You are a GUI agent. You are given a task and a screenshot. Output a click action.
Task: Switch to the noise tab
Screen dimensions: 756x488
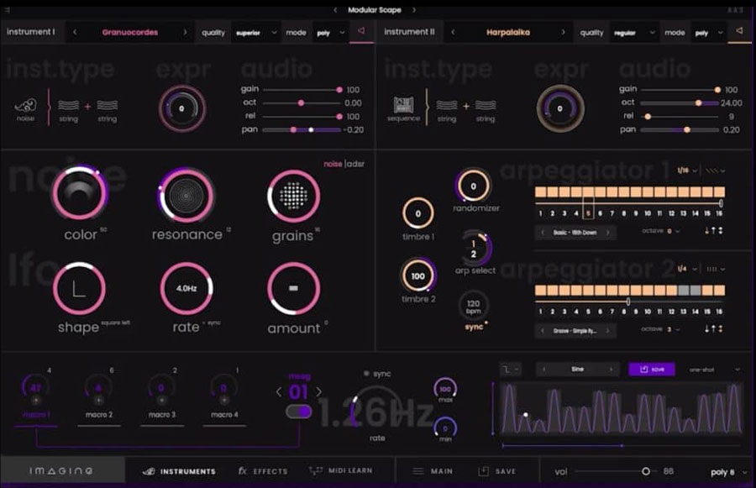(x=333, y=164)
